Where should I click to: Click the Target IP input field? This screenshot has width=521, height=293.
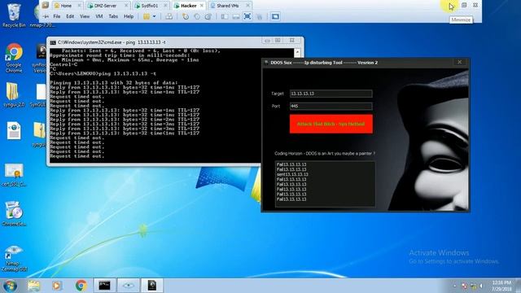click(331, 94)
